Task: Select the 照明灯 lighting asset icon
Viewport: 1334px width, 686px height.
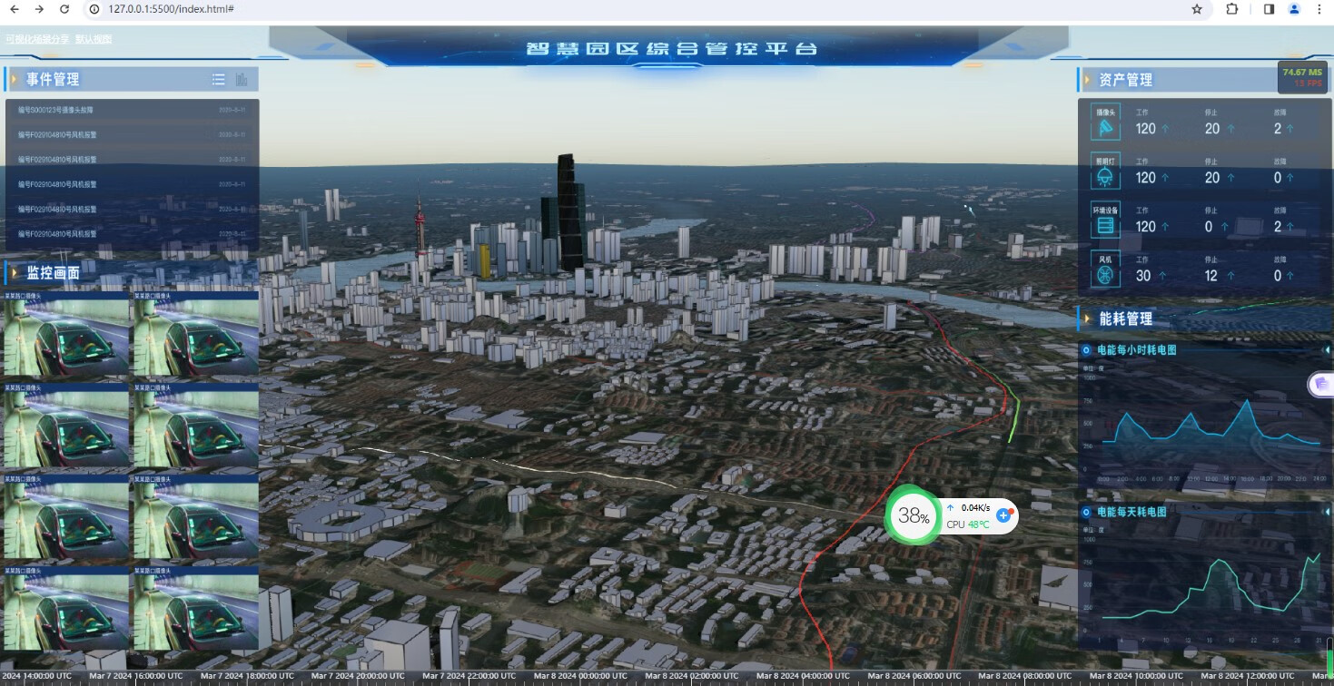Action: point(1105,173)
